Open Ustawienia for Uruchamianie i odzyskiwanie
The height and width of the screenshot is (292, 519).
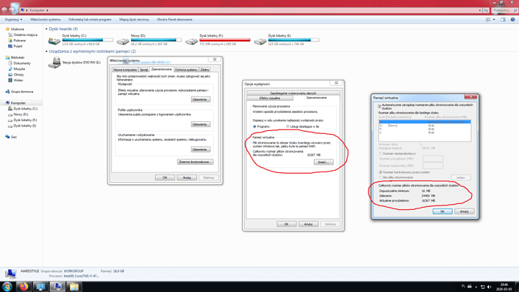201,150
